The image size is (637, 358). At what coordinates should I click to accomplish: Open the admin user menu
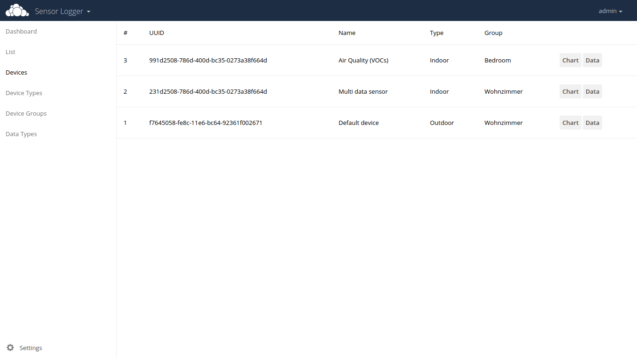(x=610, y=11)
